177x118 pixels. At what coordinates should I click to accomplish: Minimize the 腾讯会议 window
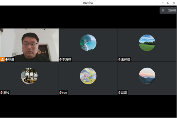tap(163, 3)
